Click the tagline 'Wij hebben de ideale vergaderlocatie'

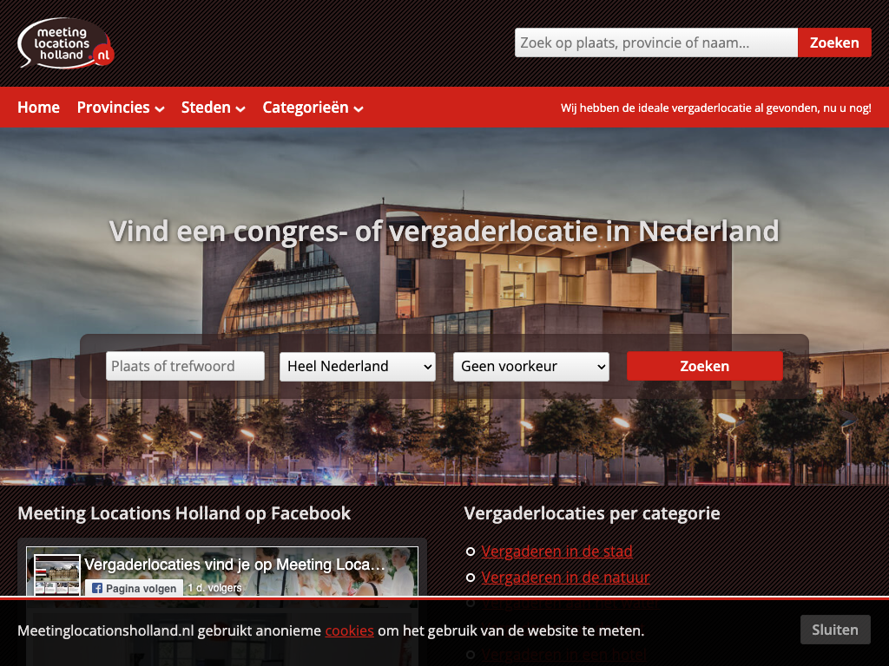pos(715,108)
